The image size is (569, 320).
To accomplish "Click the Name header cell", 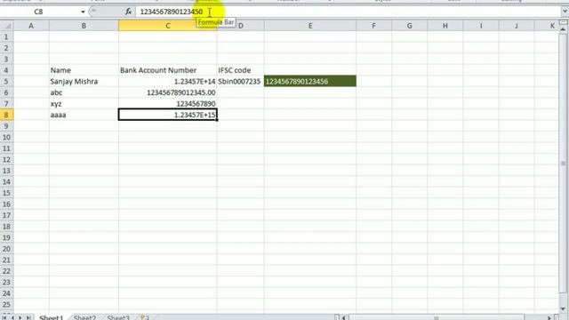I will (84, 70).
